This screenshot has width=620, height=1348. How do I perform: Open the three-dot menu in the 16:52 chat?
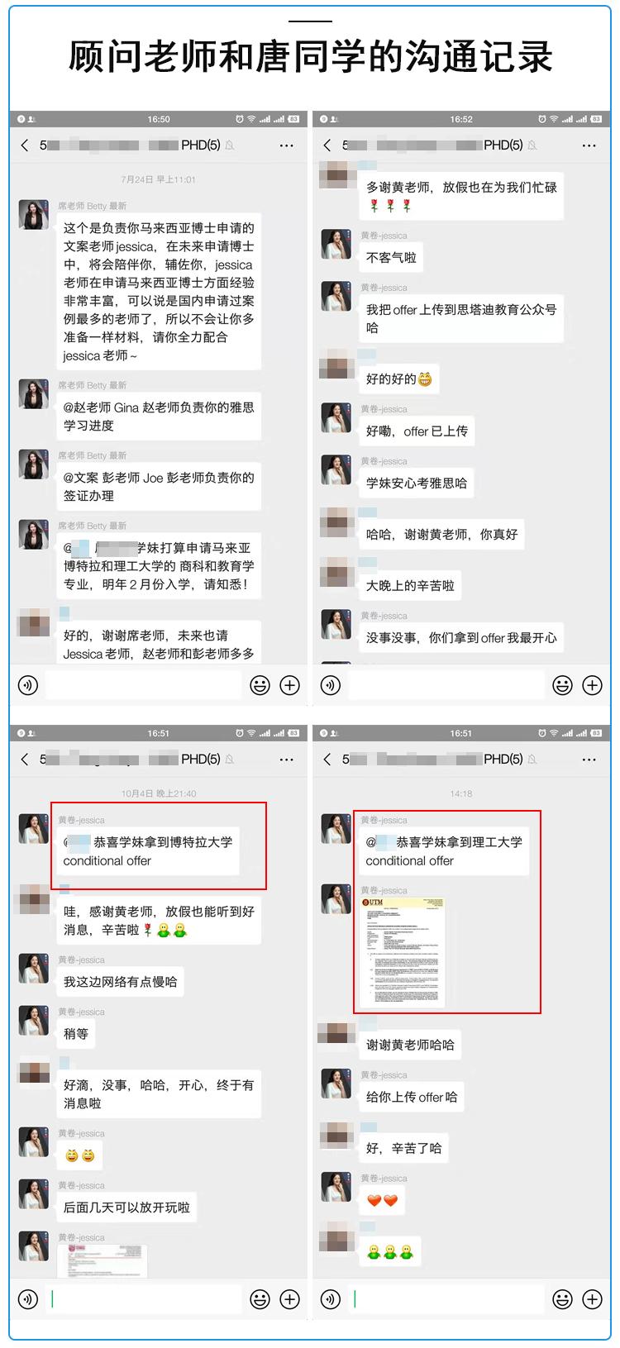589,145
